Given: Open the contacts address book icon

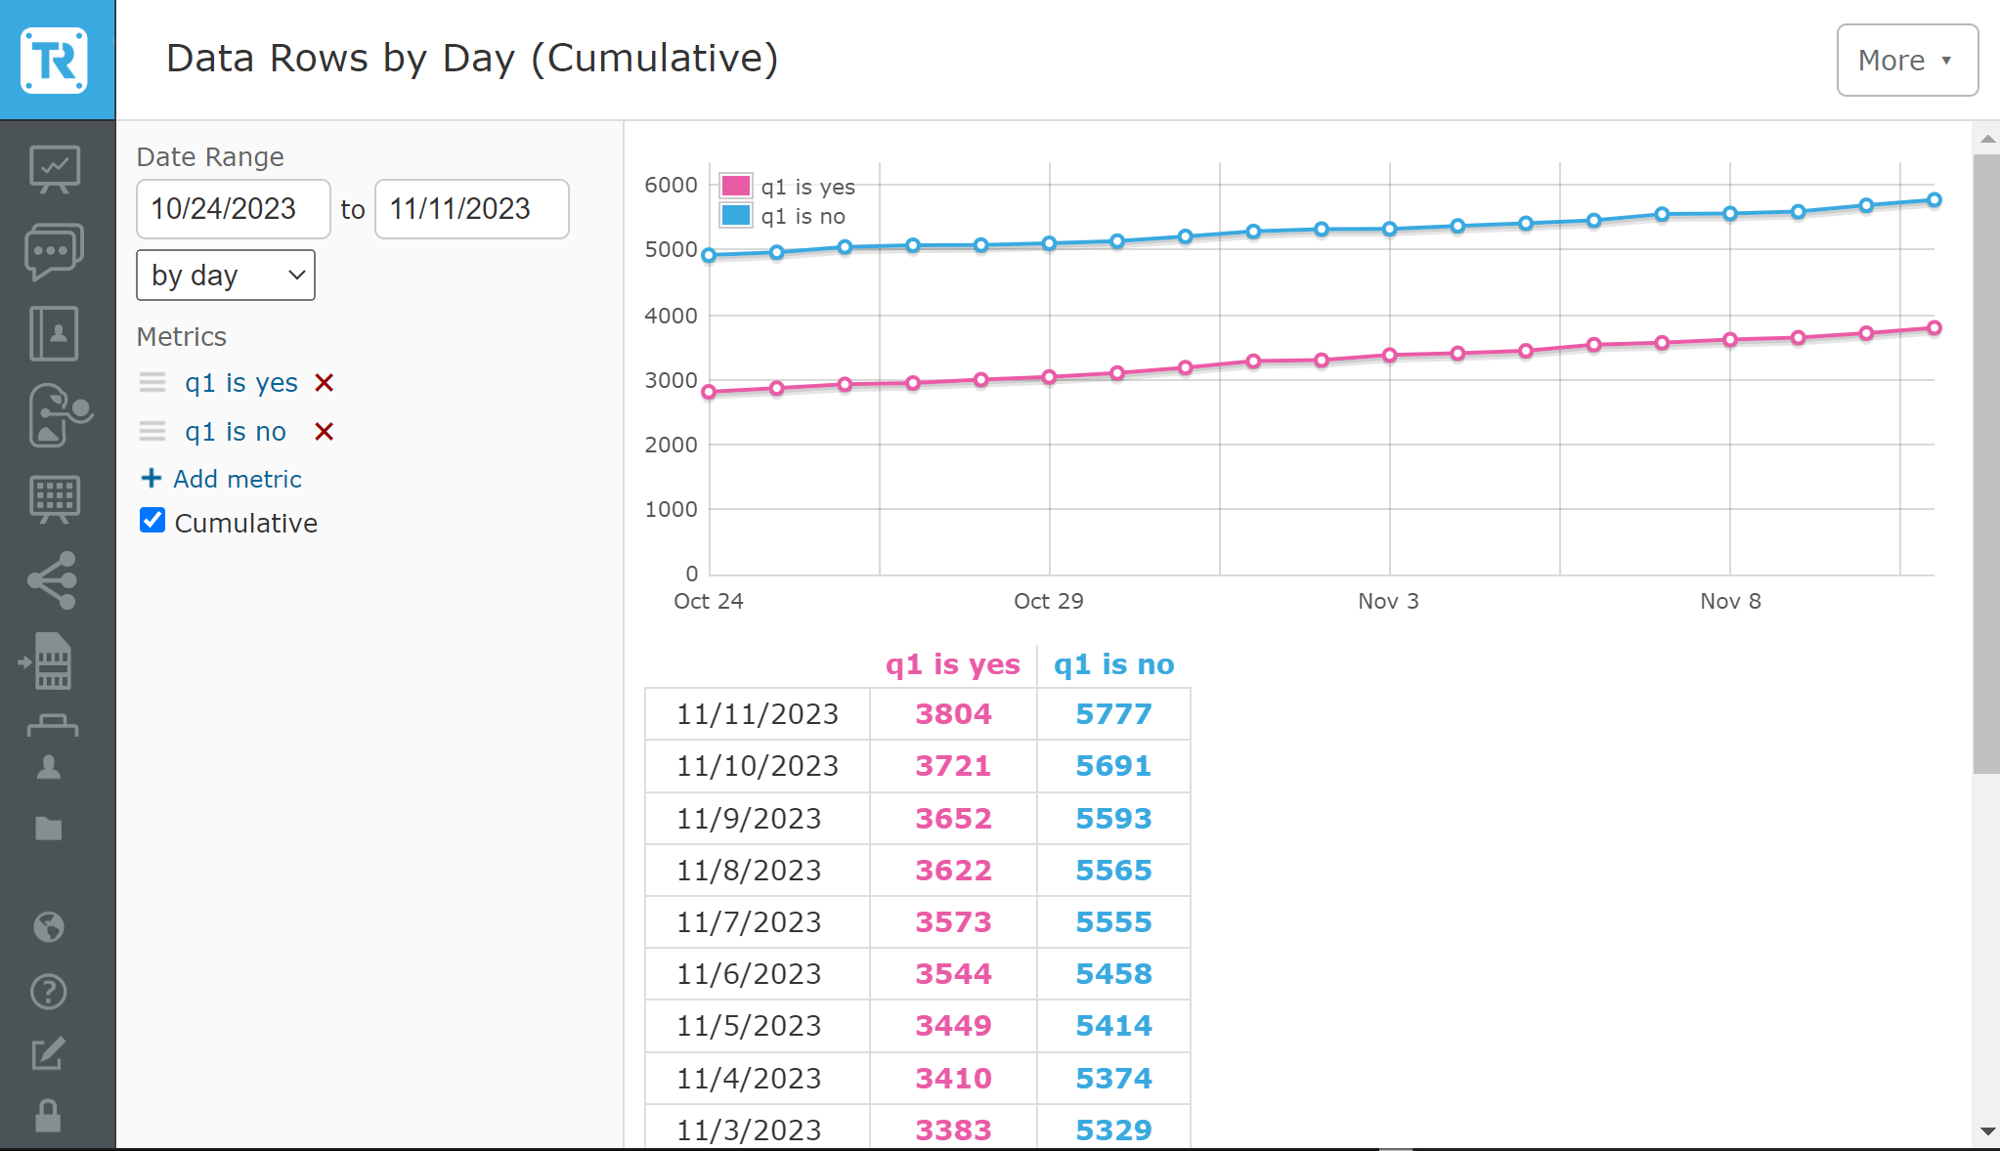Looking at the screenshot, I should click(x=56, y=334).
